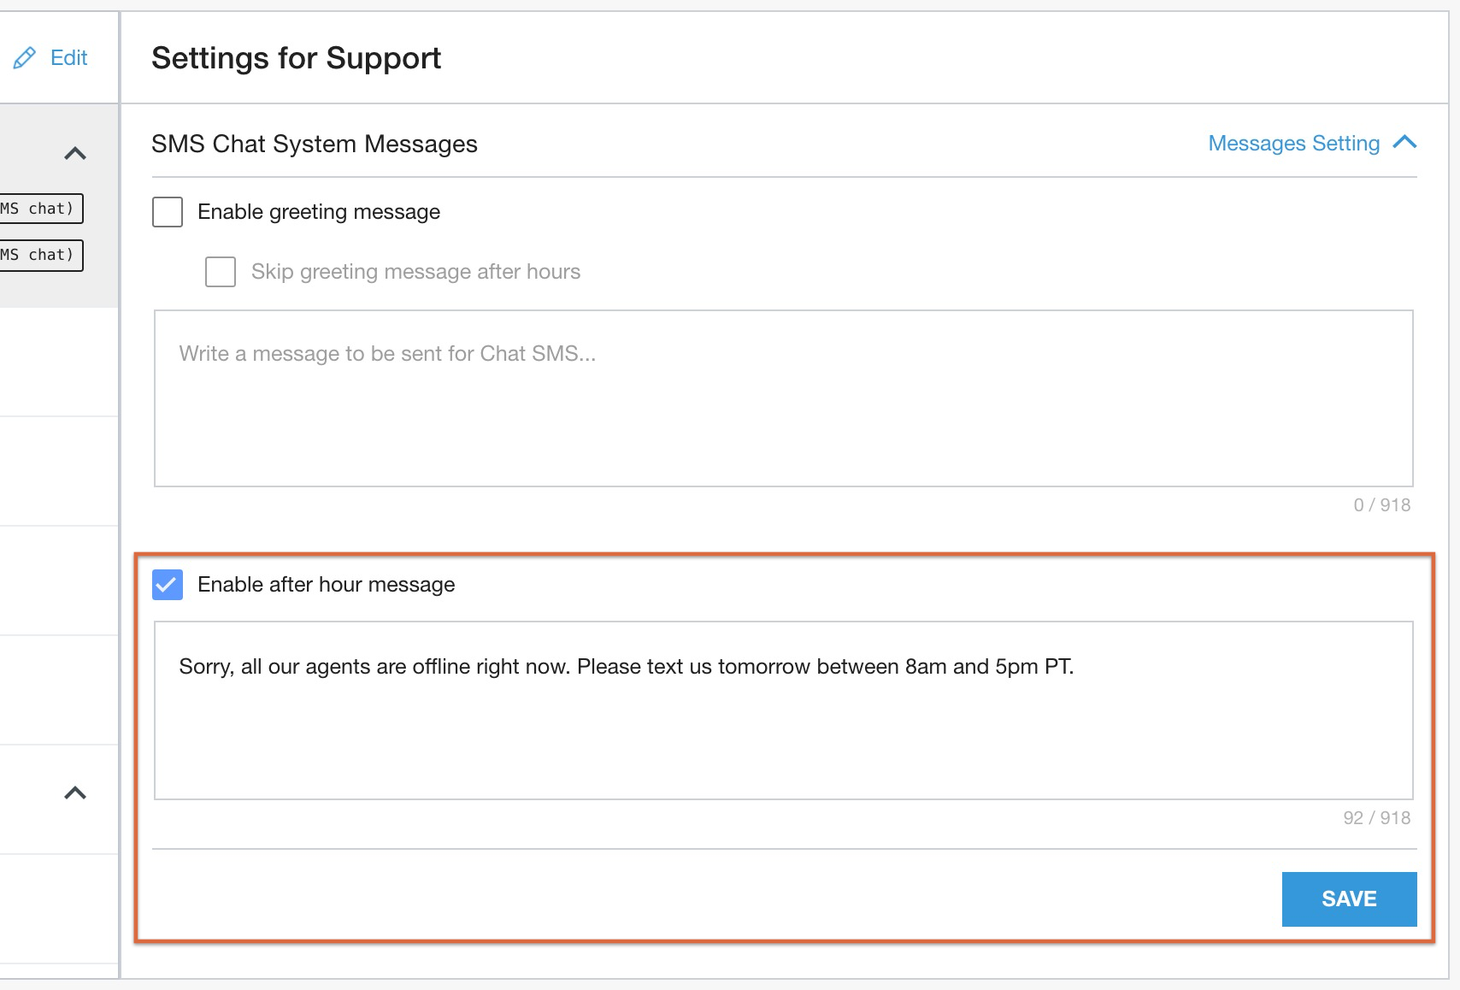1460x990 pixels.
Task: Open the Messages Setting link
Action: [1293, 144]
